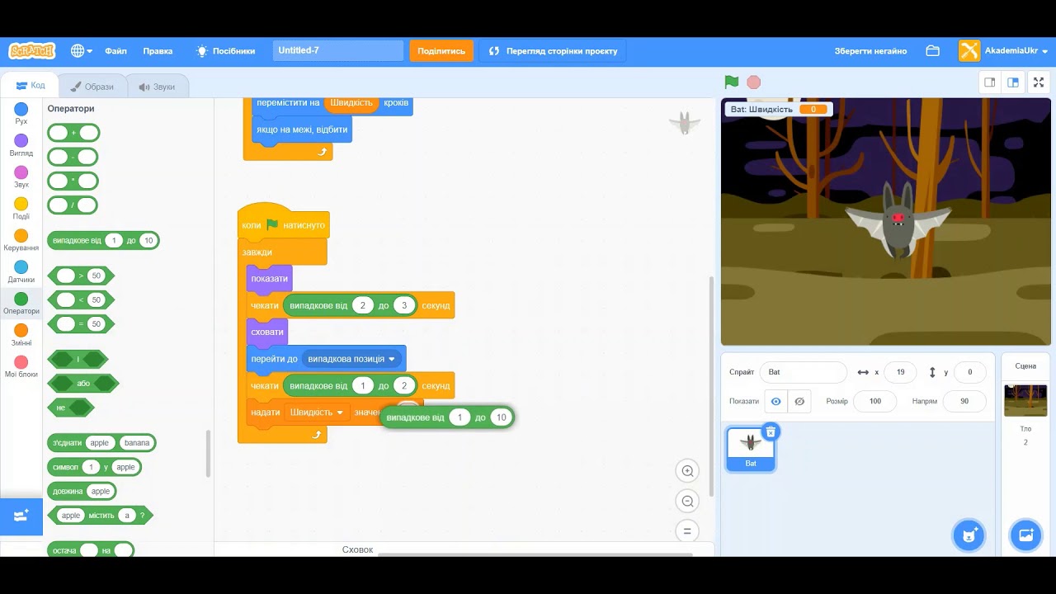Select the Керування block category

21,241
